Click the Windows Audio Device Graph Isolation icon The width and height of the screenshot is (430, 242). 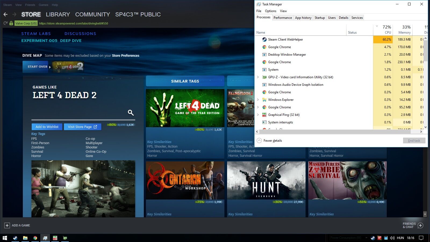[x=264, y=85]
